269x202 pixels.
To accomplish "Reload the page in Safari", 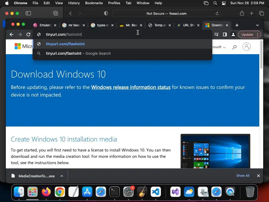I will point(217,13).
